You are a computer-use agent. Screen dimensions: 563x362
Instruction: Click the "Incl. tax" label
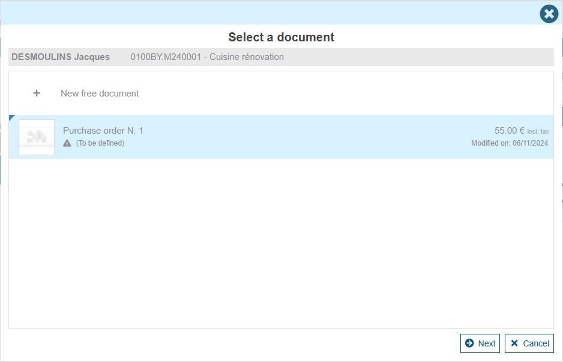[x=538, y=131]
